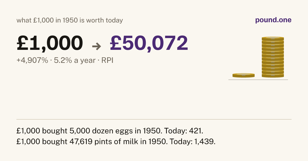Click the RPI label
Screen dimensions: 308x161
(107, 61)
